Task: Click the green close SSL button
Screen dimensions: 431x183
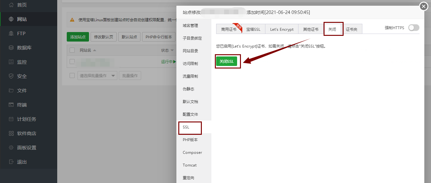Action: (226, 61)
